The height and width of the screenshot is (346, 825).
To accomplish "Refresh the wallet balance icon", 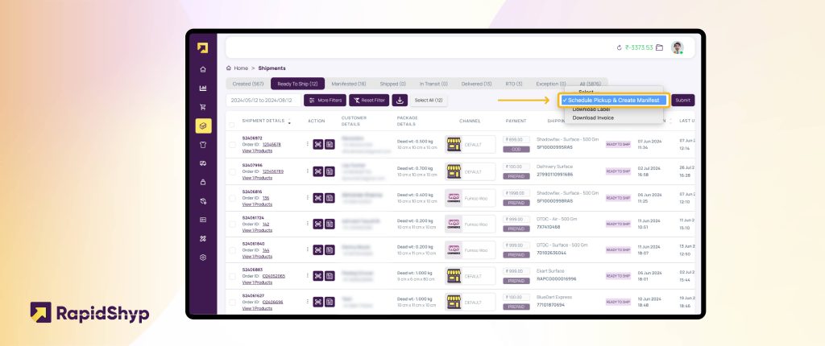I will [620, 47].
